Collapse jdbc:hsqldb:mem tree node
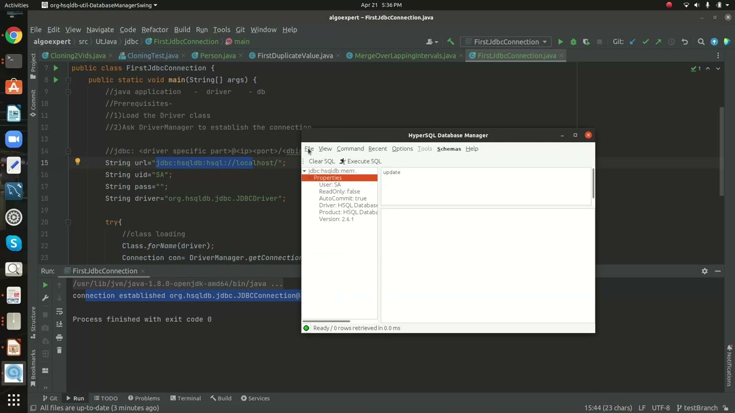 click(304, 171)
